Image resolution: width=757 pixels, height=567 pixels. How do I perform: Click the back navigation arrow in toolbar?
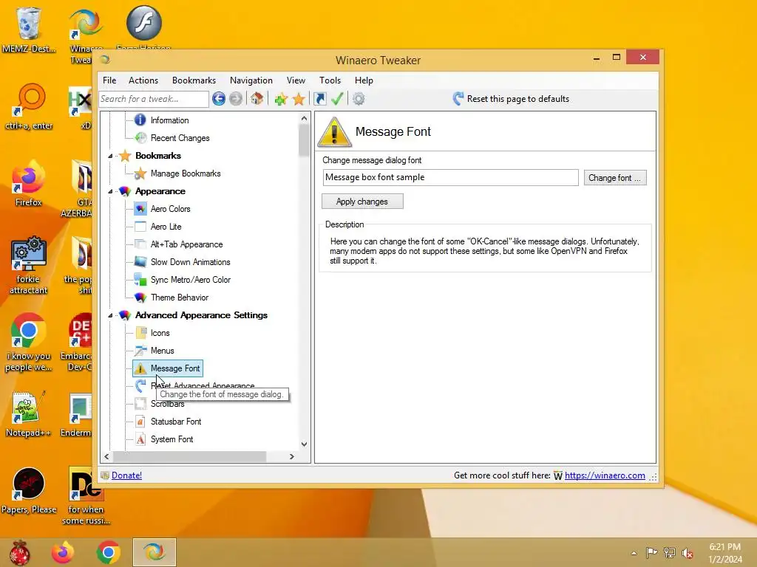219,99
